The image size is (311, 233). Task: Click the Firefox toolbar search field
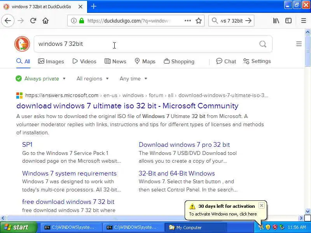coord(231,21)
